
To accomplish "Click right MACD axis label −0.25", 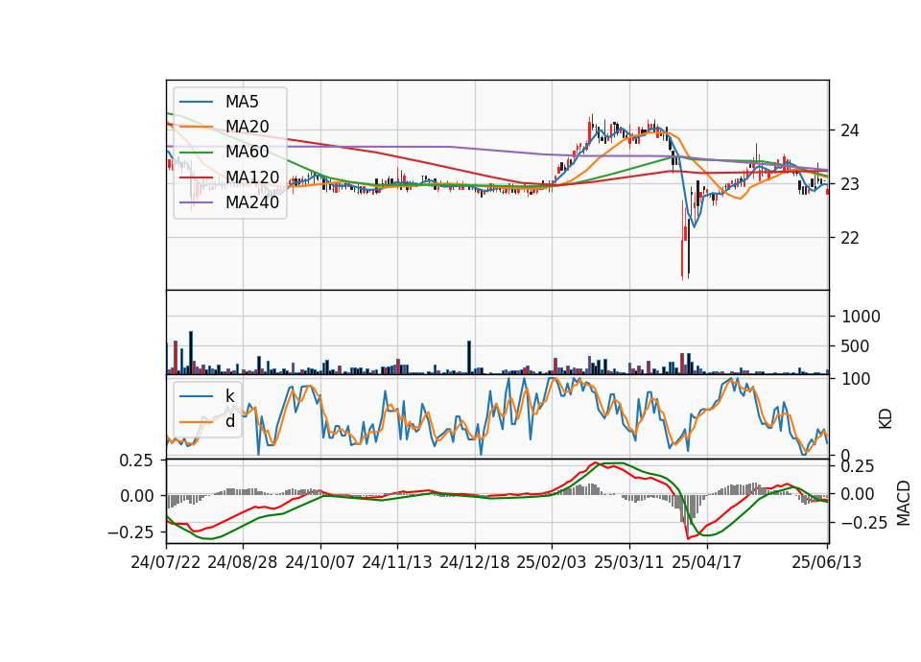I will (x=864, y=523).
